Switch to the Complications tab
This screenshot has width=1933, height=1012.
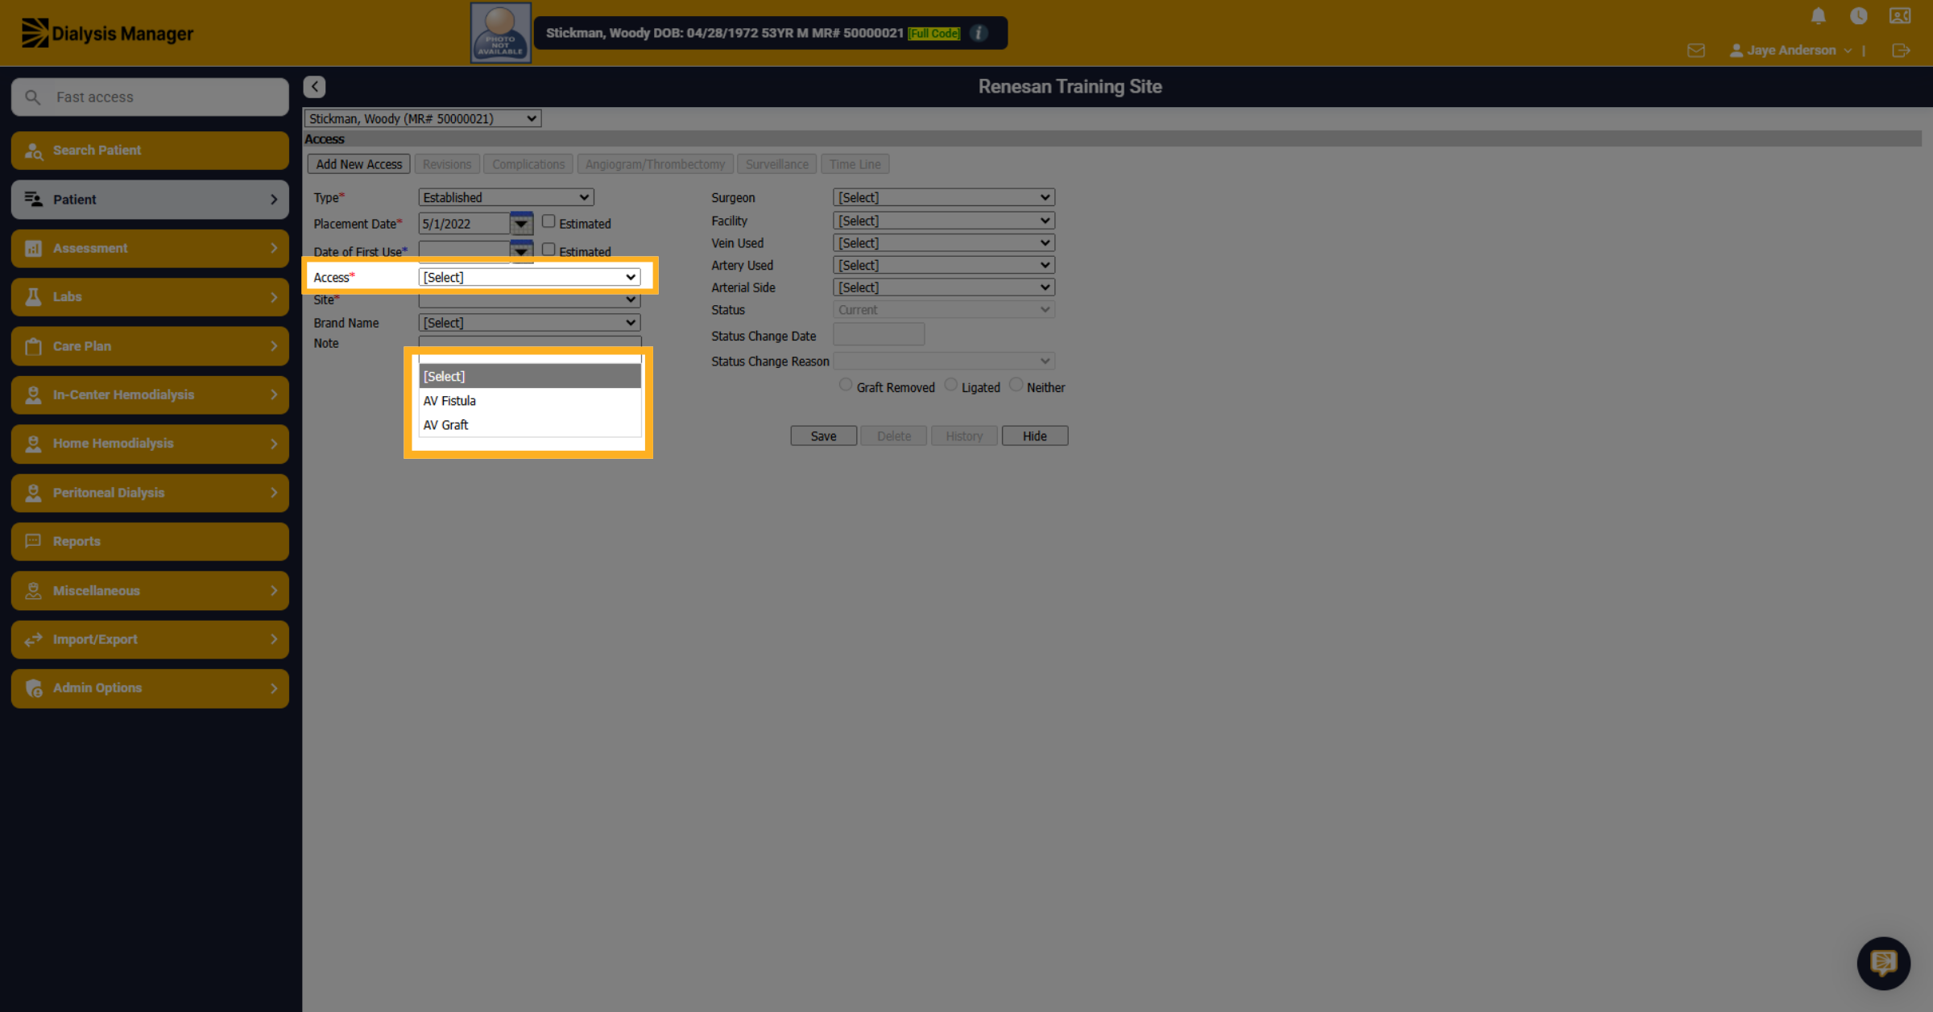pyautogui.click(x=528, y=164)
